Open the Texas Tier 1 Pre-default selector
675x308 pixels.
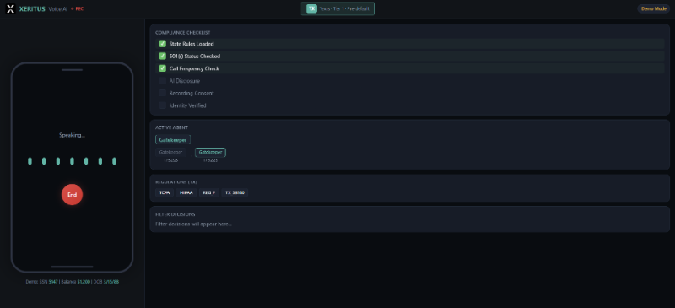tap(337, 8)
